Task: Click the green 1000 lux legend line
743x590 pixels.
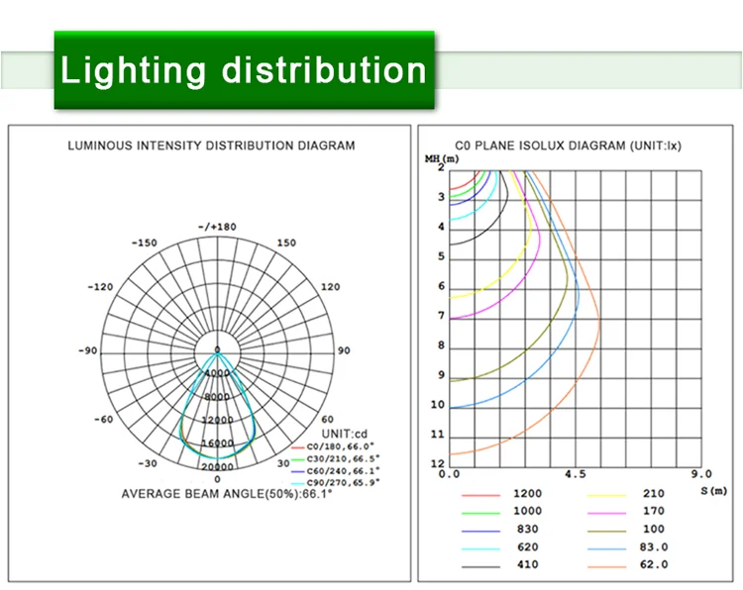Action: coord(478,511)
